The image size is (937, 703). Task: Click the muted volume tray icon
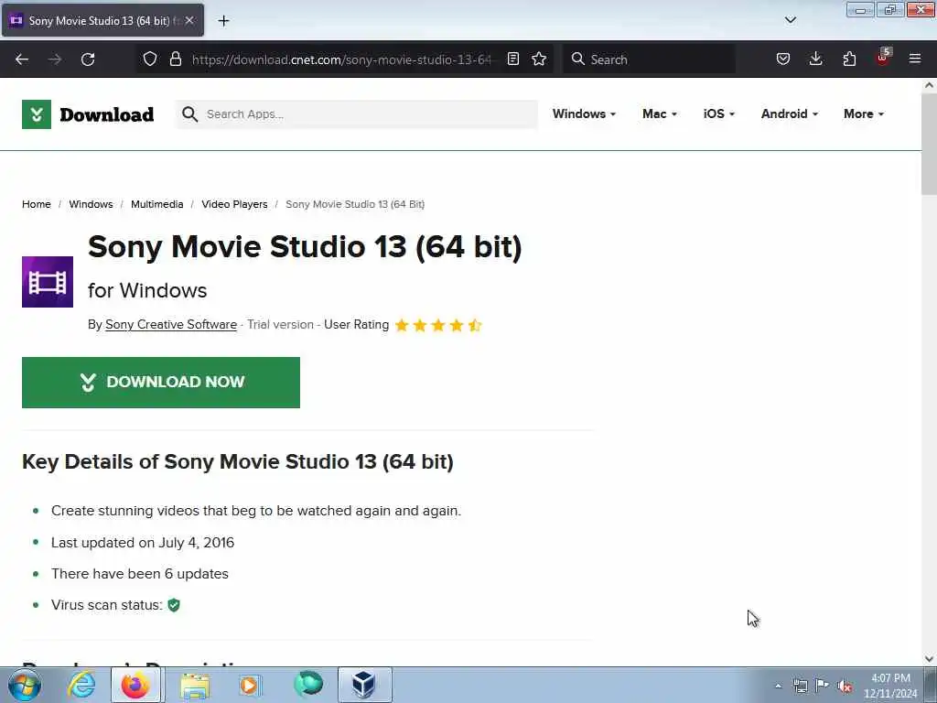tap(844, 687)
